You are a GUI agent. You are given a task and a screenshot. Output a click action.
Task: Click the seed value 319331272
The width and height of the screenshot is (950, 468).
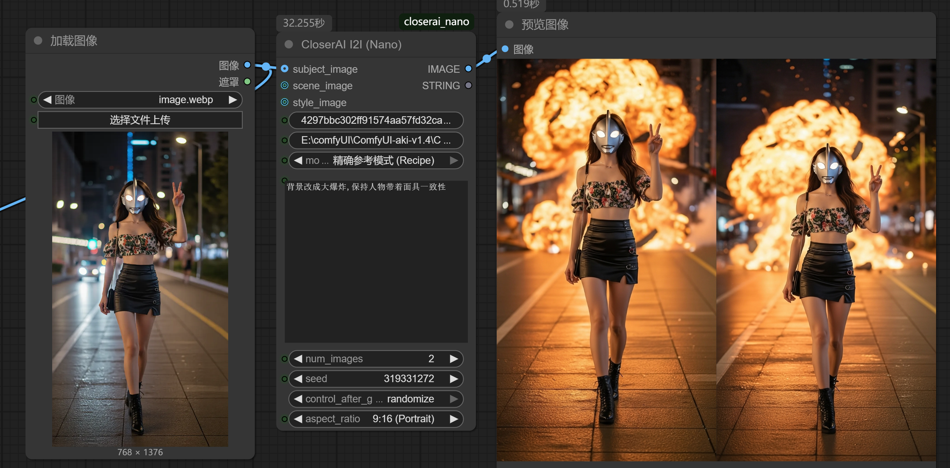(x=409, y=379)
